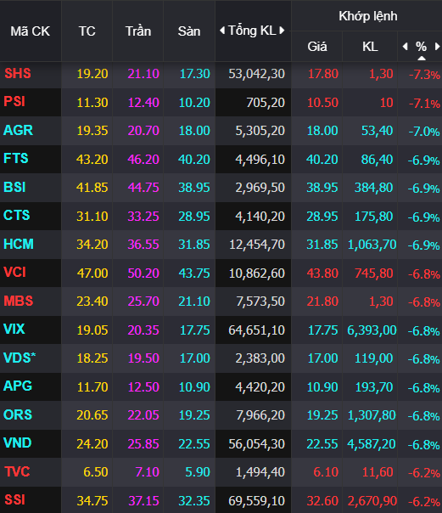Click VDS reference price 18.25
442x513 pixels.
[92, 358]
